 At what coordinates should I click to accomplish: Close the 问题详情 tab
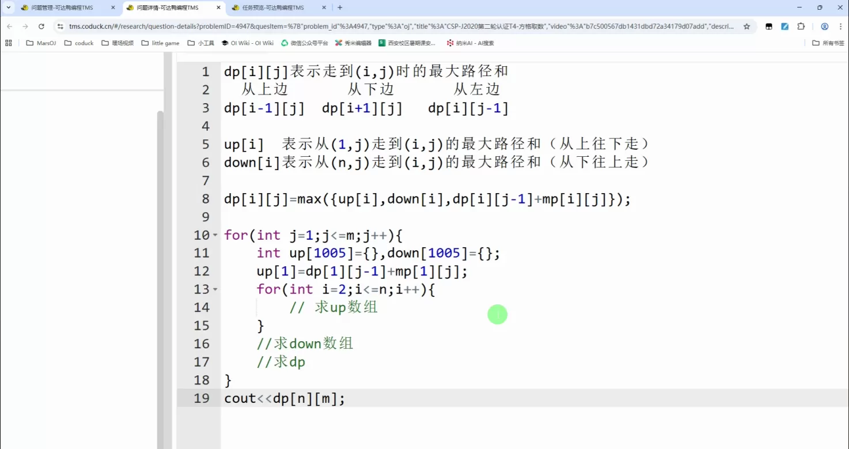pyautogui.click(x=219, y=7)
